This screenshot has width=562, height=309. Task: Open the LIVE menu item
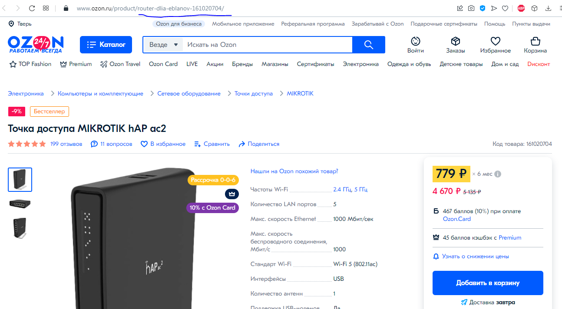pos(192,64)
